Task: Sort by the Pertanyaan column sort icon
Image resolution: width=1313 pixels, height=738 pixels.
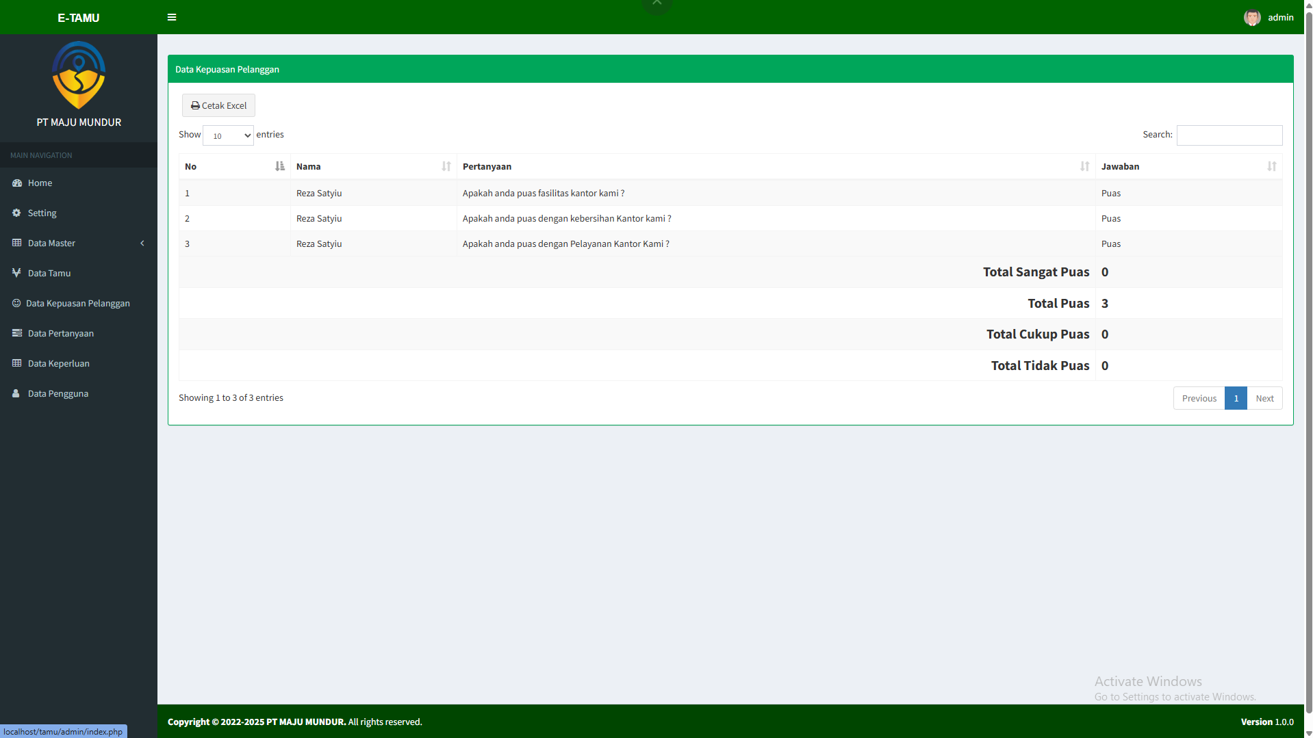Action: coord(1085,166)
